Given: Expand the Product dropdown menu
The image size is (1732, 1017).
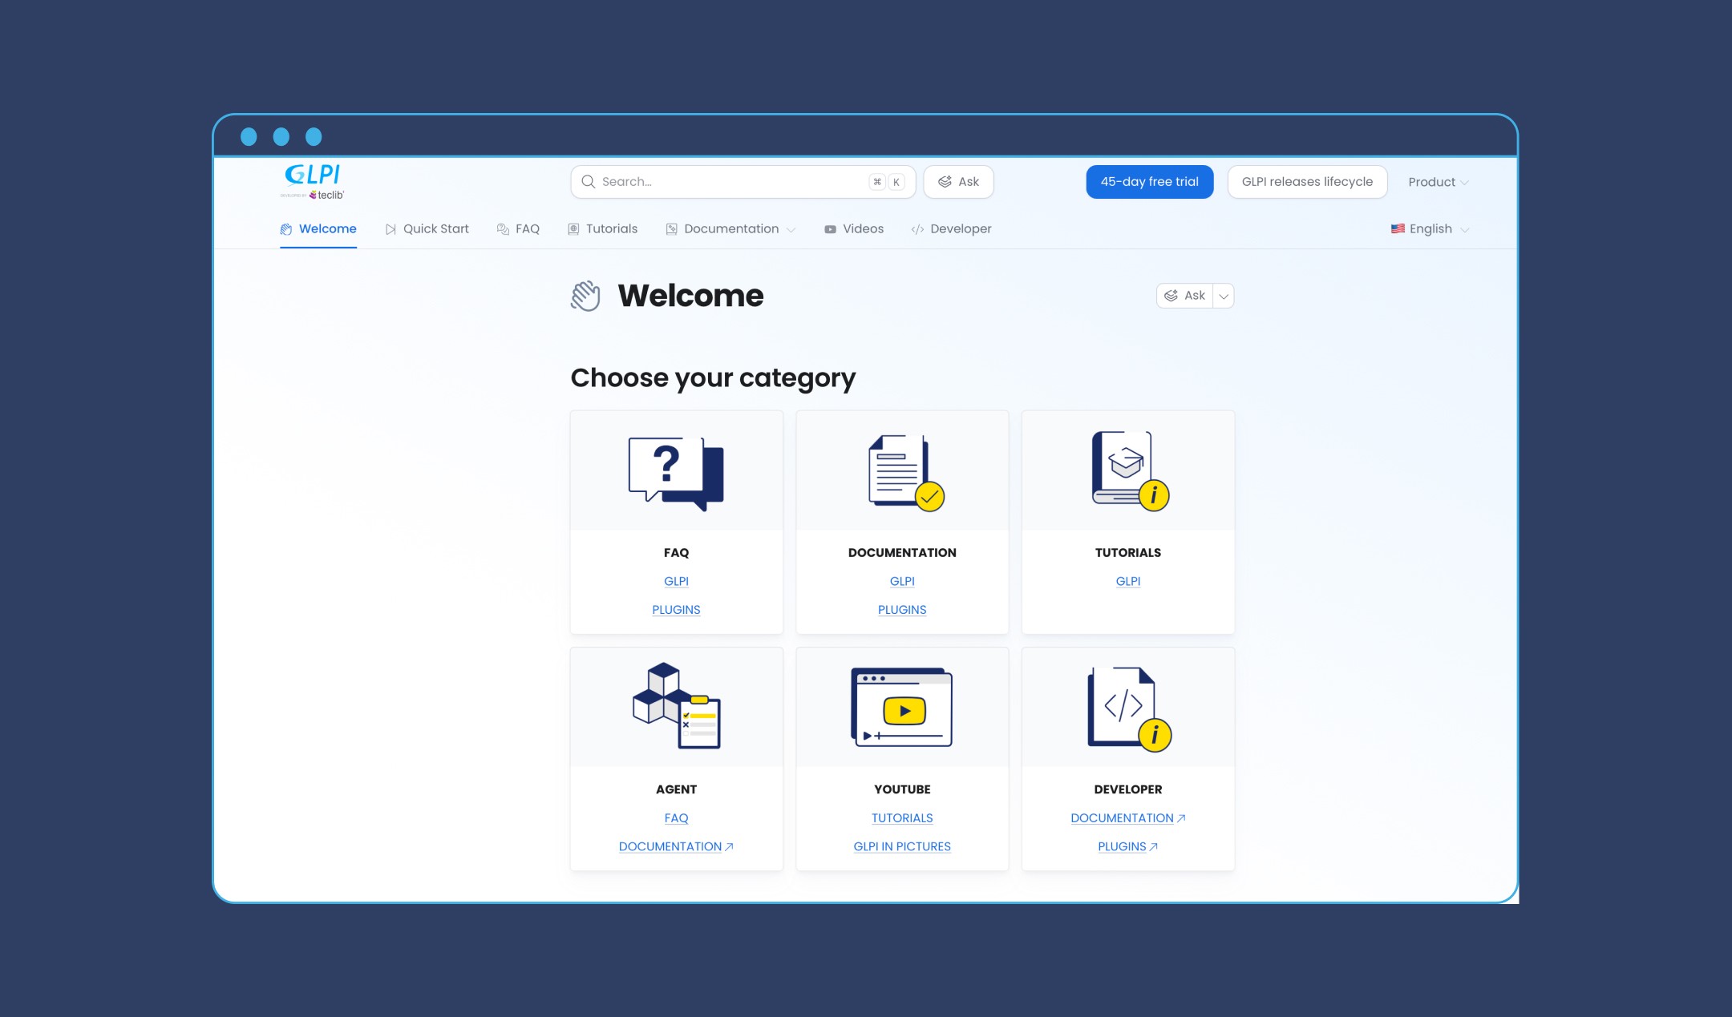Looking at the screenshot, I should (1438, 182).
